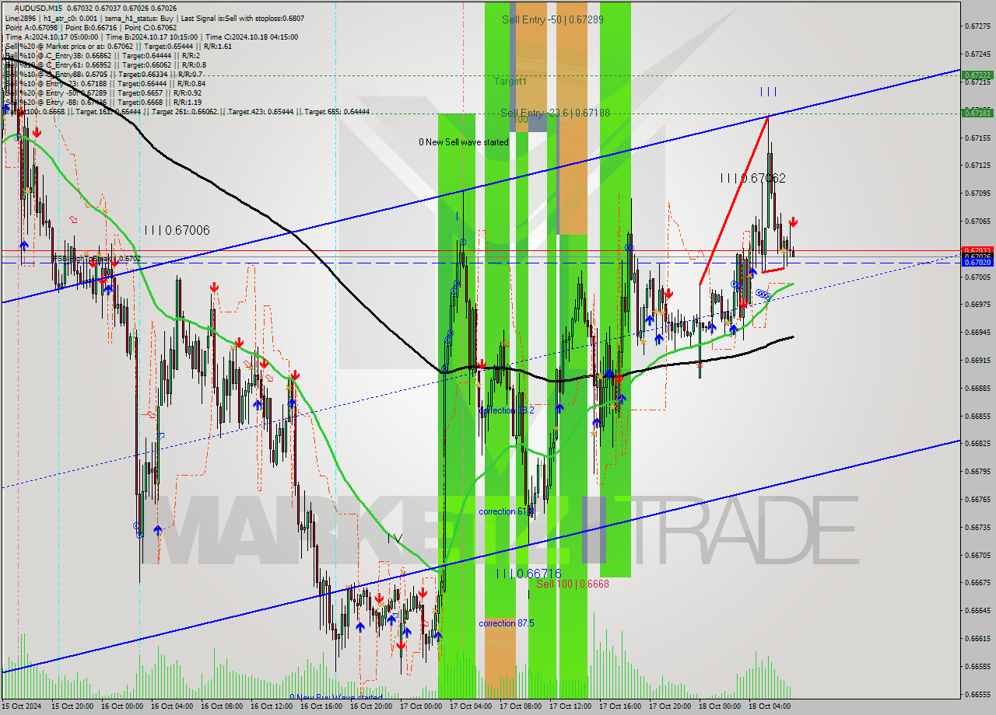Click the '15 Oct 2024' time label
The height and width of the screenshot is (715, 996).
tap(23, 706)
